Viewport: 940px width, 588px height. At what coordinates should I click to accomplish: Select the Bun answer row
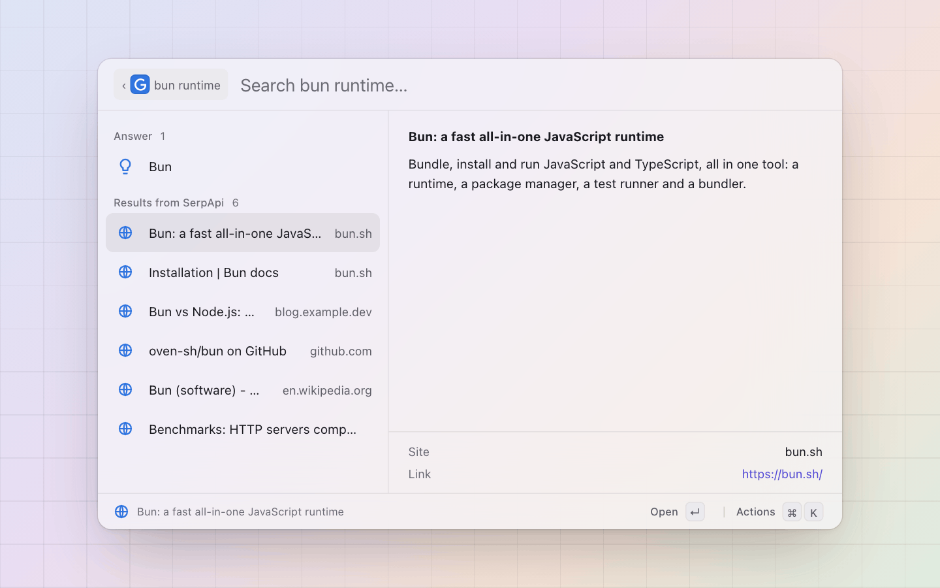[x=243, y=167]
